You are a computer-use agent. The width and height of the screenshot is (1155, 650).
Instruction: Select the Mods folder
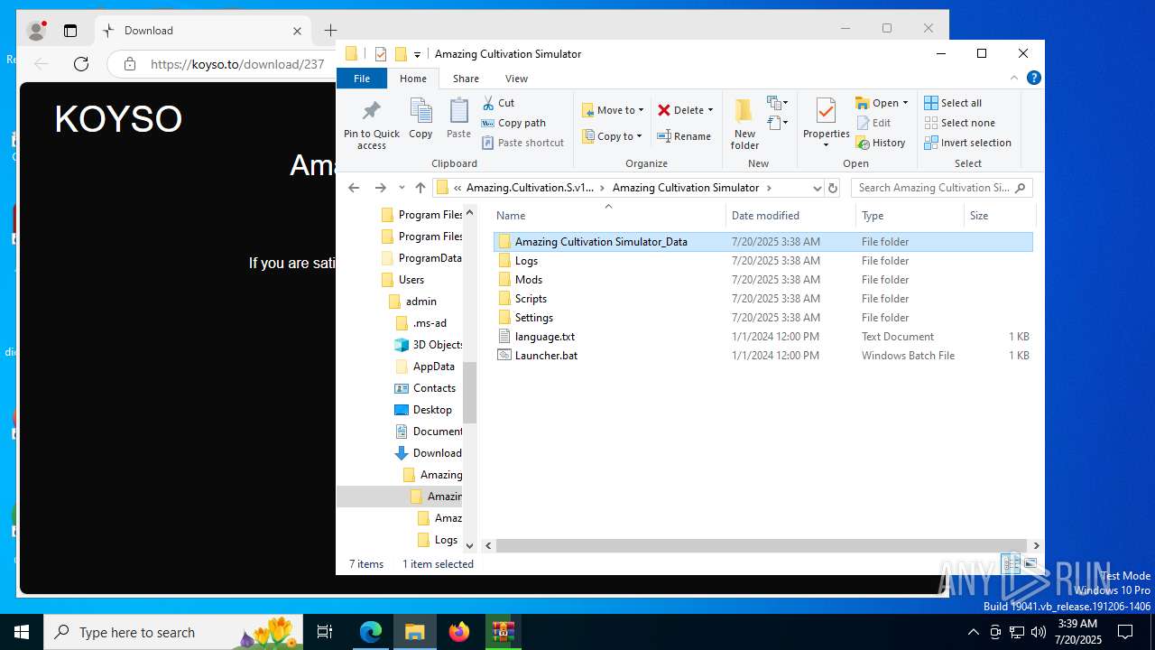point(528,280)
